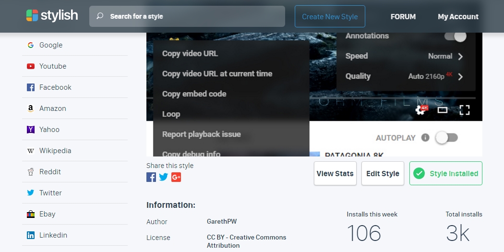Open the Yahoo icon in sidebar
This screenshot has height=252, width=504.
31,130
